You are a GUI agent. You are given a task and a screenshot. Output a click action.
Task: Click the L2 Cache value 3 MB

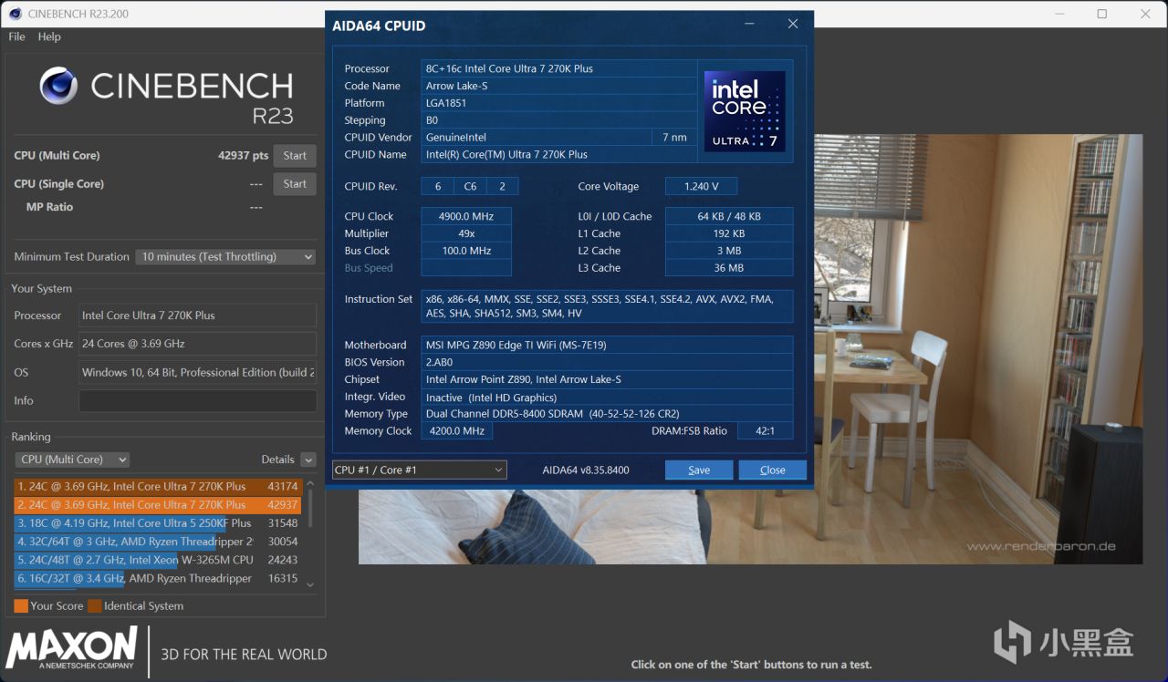coord(729,251)
